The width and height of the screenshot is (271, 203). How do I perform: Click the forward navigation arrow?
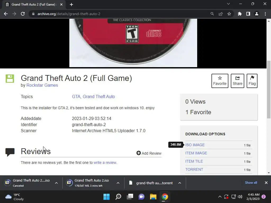14,14
